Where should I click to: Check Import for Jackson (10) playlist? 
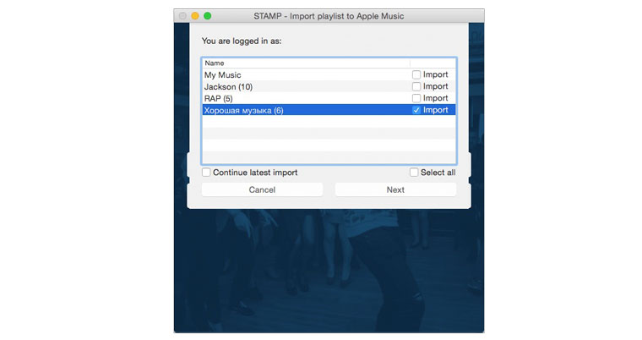pyautogui.click(x=416, y=86)
